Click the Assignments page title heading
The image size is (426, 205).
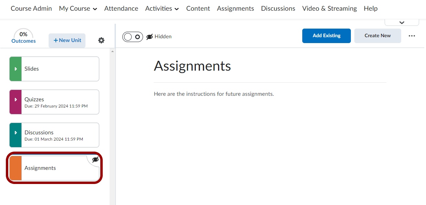[x=192, y=66]
